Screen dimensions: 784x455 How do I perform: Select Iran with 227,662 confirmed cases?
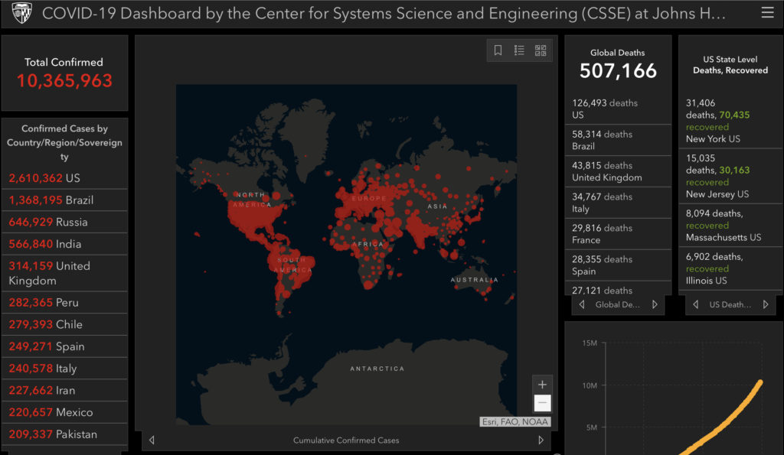coord(64,390)
